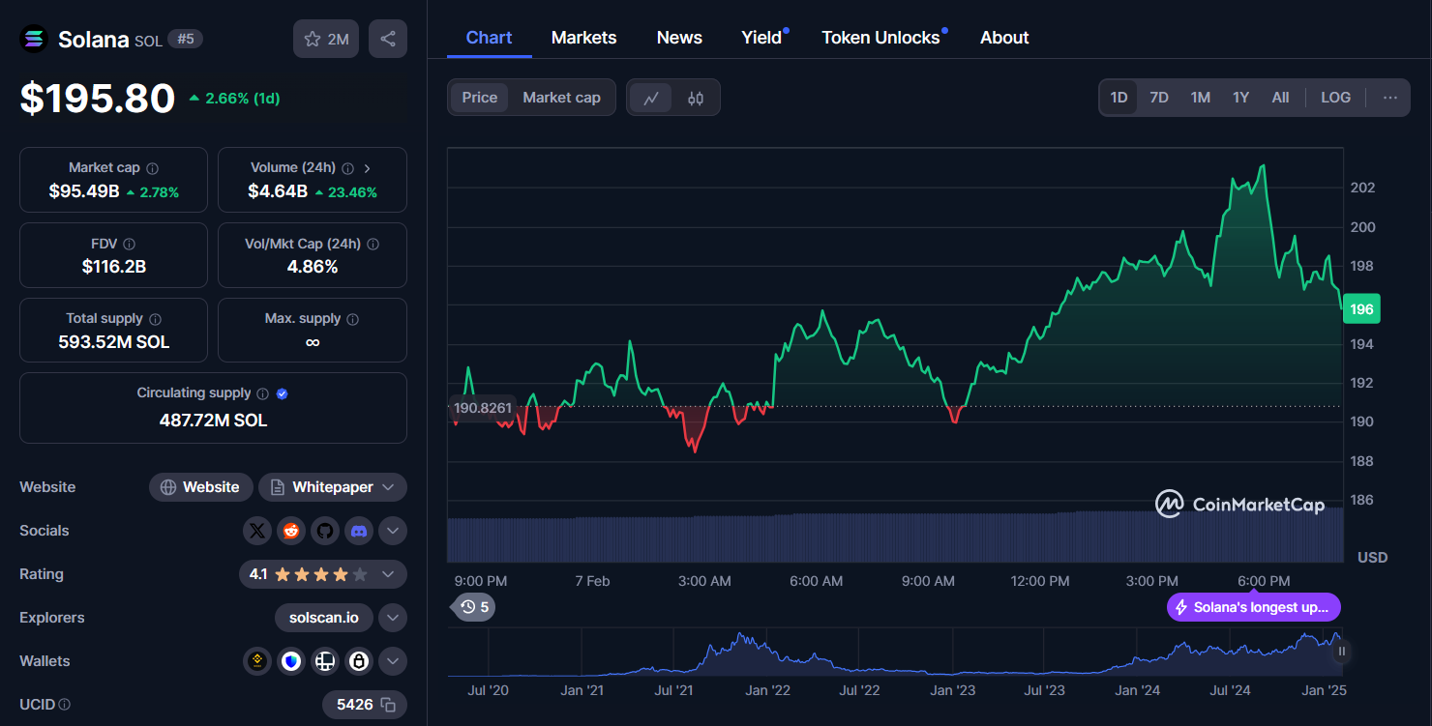This screenshot has height=726, width=1432.
Task: Copy the UCID 5426 value
Action: pos(387,705)
